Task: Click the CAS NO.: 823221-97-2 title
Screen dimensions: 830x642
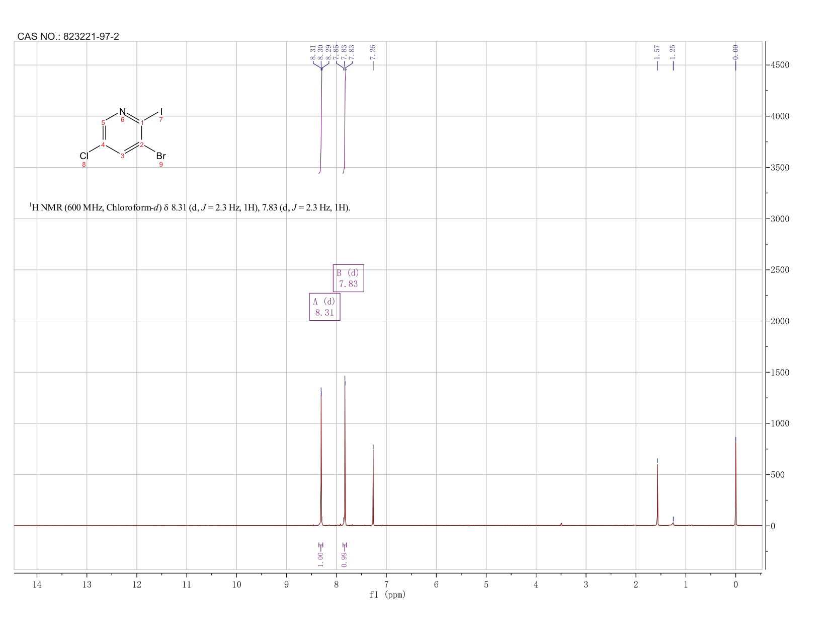Action: (68, 36)
